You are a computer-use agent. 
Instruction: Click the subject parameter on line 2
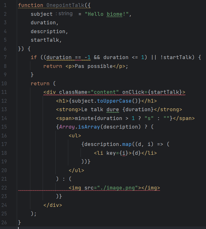[x=42, y=14]
